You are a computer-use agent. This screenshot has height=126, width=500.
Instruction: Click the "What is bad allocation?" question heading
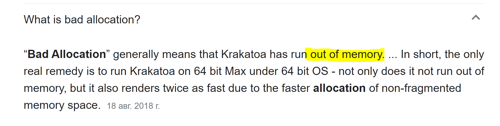pyautogui.click(x=82, y=20)
